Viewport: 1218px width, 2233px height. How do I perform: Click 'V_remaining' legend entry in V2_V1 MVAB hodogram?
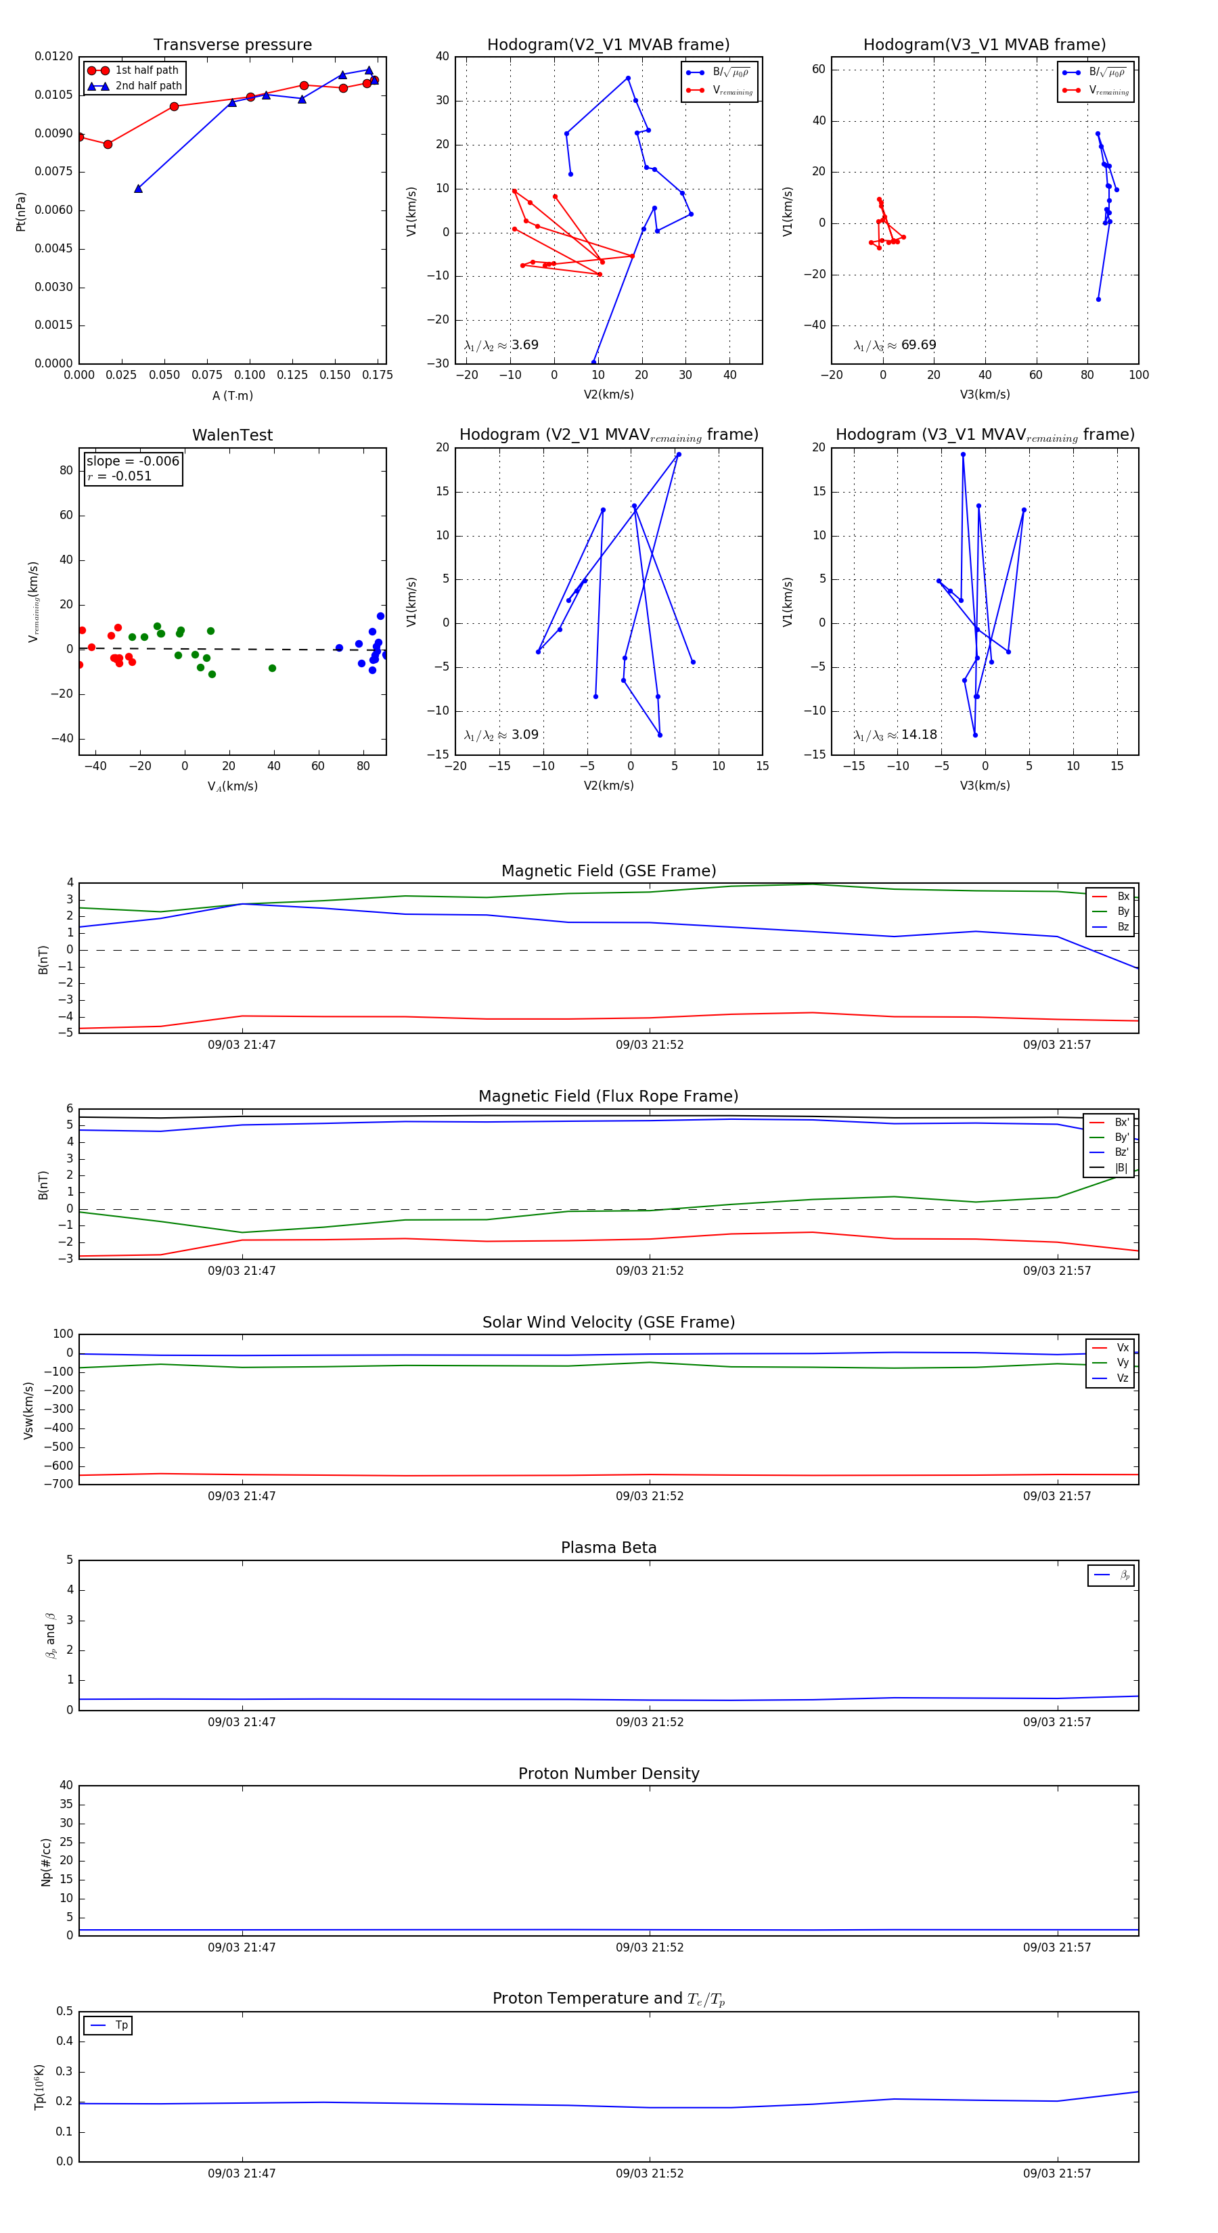point(719,90)
